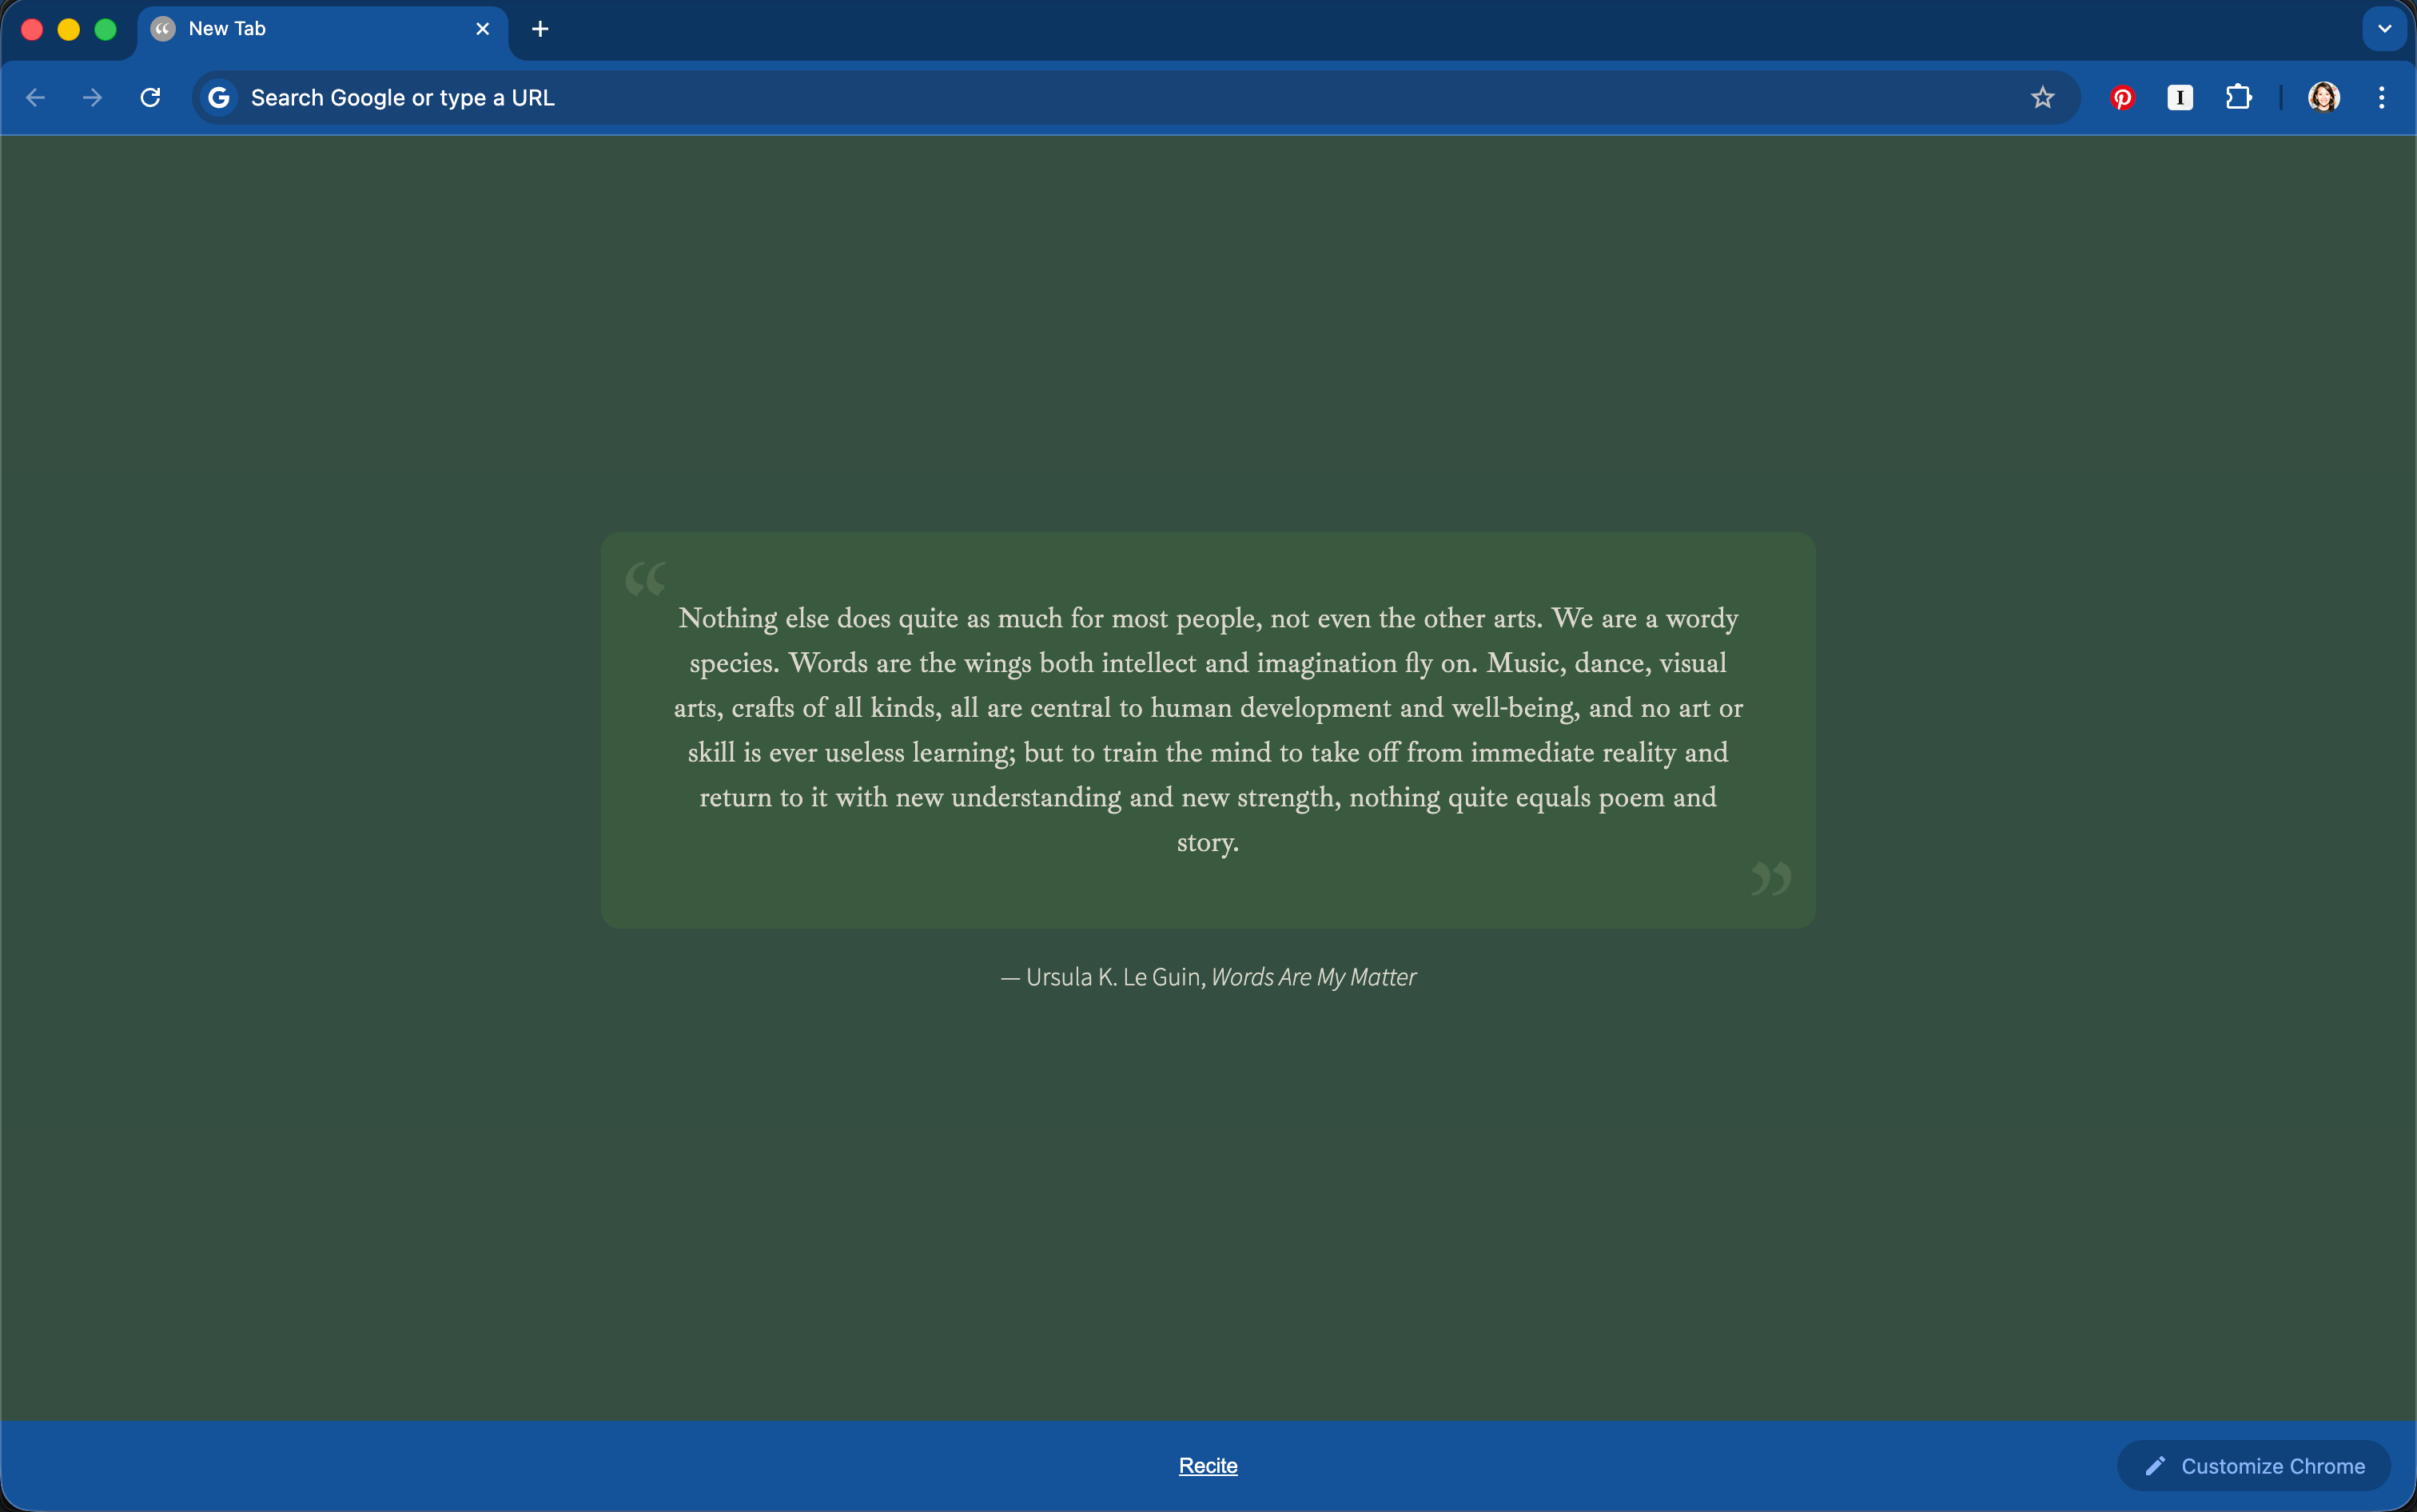
Task: Open the Chrome three-dot menu
Action: [2381, 98]
